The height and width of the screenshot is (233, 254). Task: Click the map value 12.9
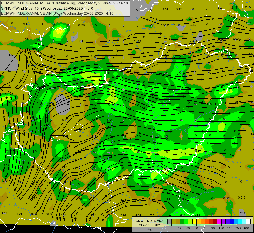click(168, 199)
